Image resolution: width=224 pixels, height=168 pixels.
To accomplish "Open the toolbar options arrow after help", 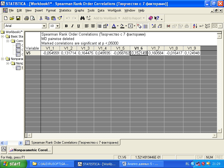I will (x=162, y=19).
